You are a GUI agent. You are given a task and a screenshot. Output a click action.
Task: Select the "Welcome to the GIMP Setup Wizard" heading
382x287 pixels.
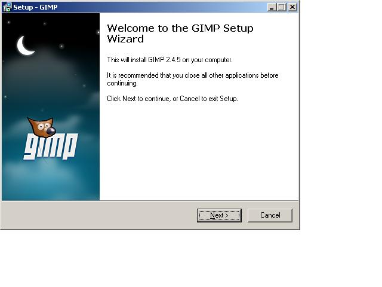coord(179,33)
